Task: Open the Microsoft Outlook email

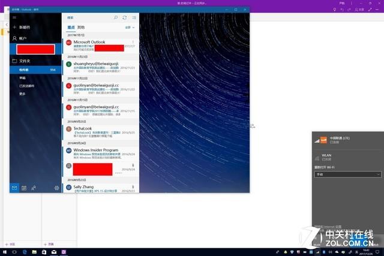Action: click(x=101, y=46)
